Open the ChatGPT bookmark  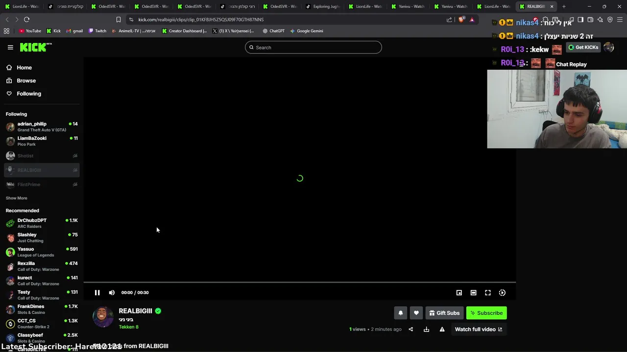(273, 31)
